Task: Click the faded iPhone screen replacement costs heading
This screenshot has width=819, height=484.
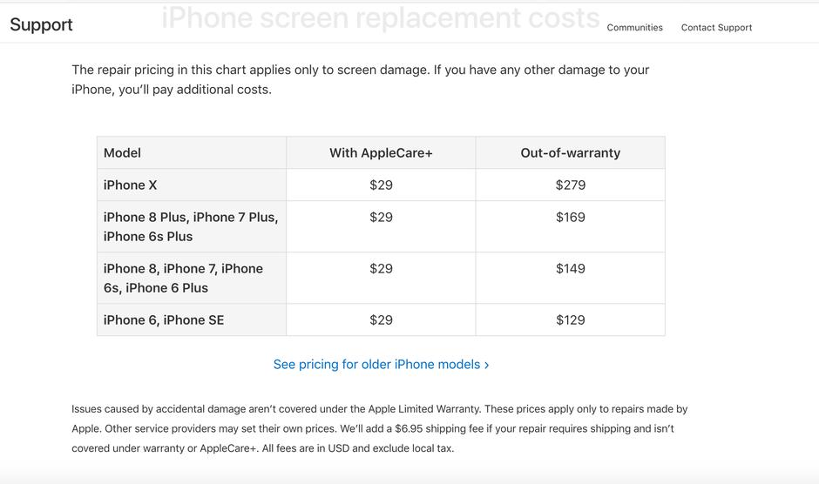Action: pos(380,18)
